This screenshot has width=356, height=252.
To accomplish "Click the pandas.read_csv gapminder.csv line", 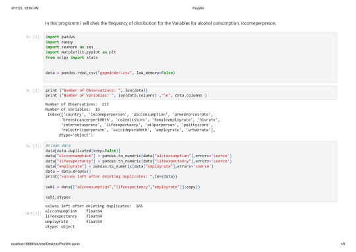I will (110, 73).
